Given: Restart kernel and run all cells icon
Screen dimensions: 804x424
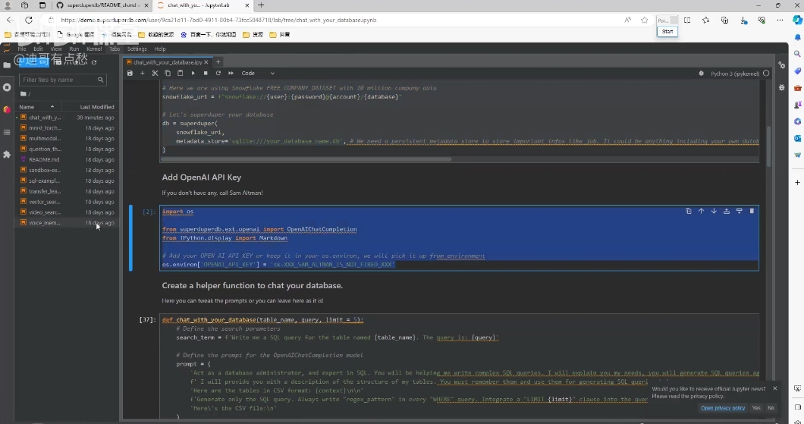Looking at the screenshot, I should point(231,74).
